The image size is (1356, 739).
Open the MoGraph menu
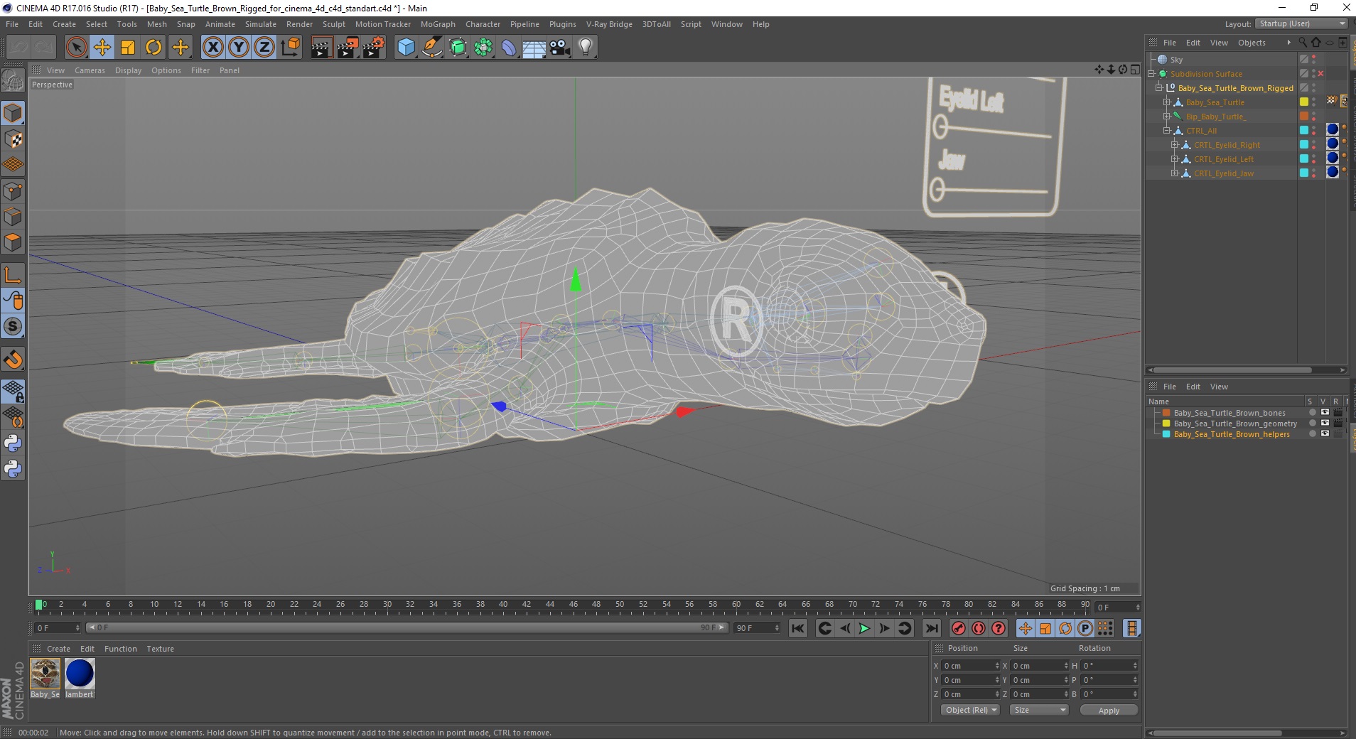click(x=438, y=24)
